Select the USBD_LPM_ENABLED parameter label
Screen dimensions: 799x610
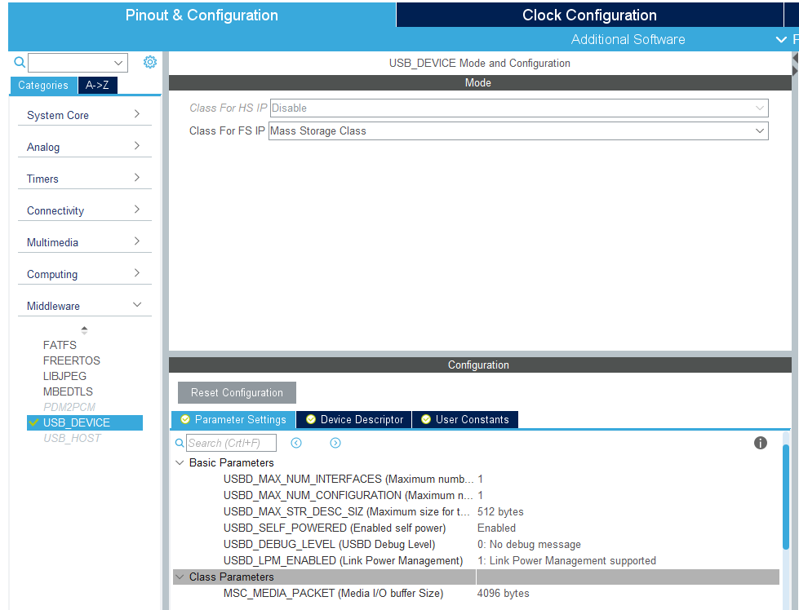[343, 560]
